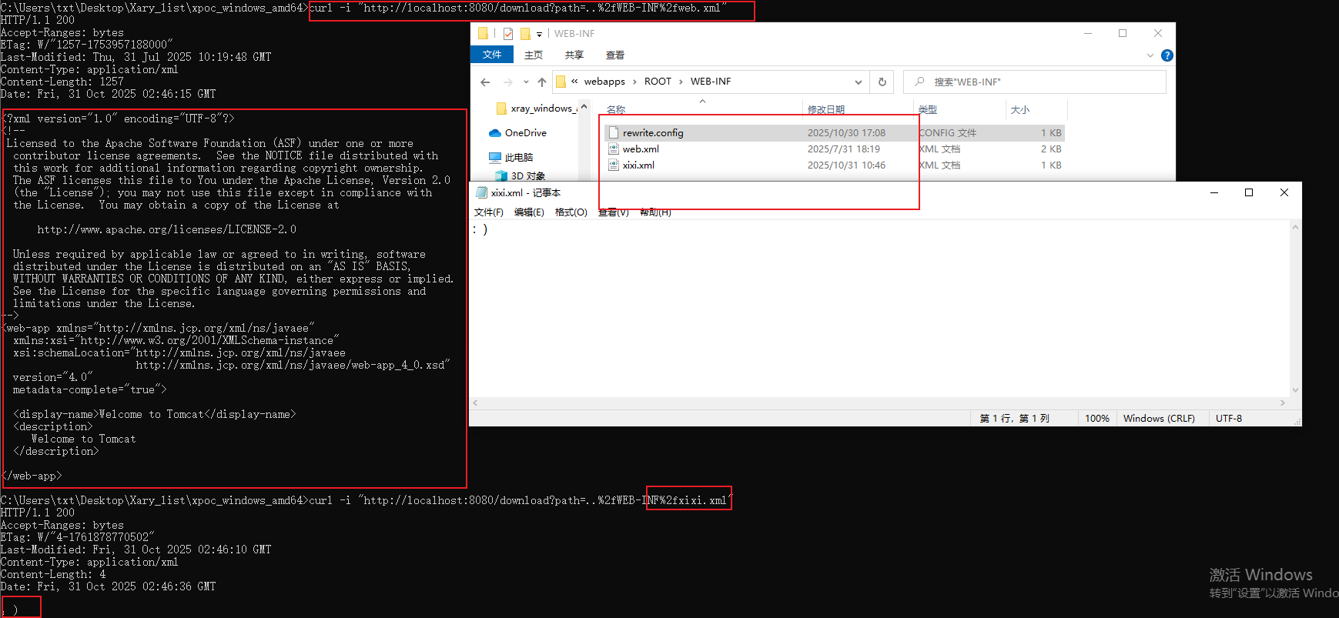Click the web.xml file icon

click(614, 149)
